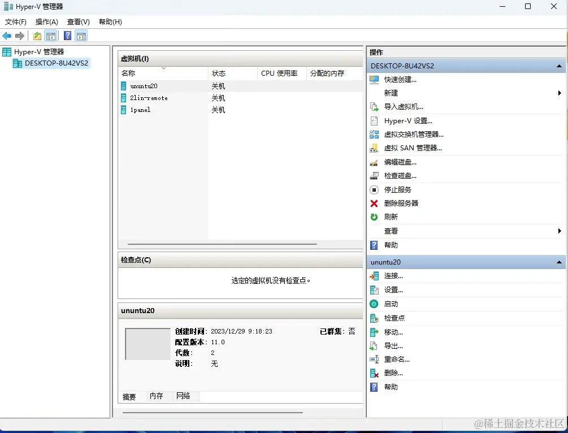The height and width of the screenshot is (433, 568).
Task: Click Inspect Disk (检查磁盘)
Action: 400,176
